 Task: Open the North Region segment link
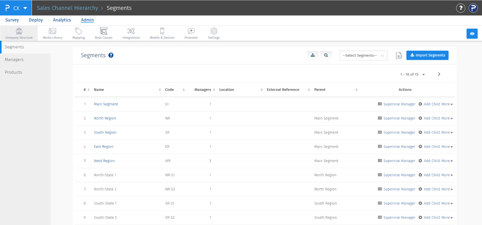pos(105,118)
